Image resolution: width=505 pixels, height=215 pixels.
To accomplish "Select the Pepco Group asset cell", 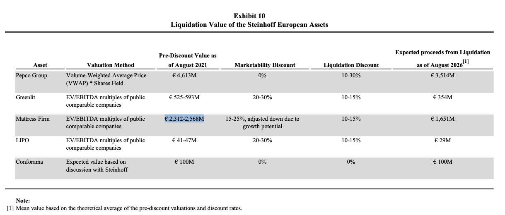I will click(31, 76).
